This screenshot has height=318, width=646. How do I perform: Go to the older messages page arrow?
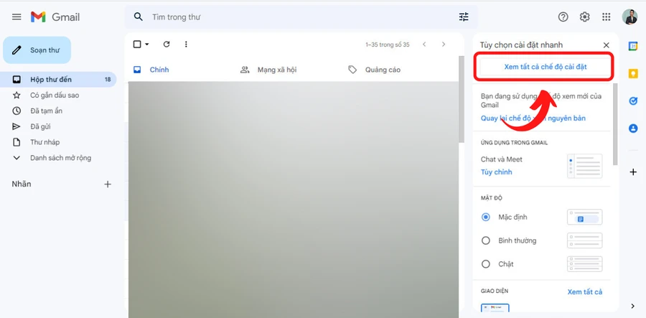444,44
